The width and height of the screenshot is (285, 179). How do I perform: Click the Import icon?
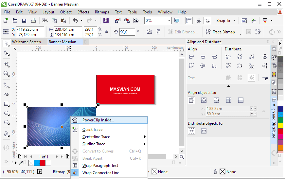point(118,20)
